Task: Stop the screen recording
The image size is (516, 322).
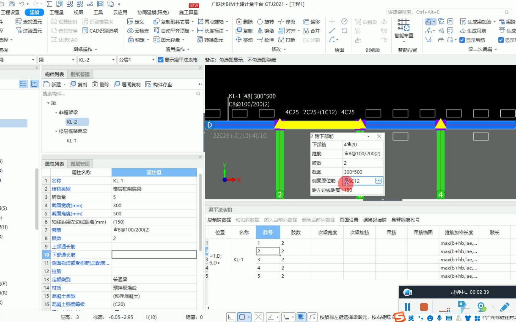Action: pos(424,307)
